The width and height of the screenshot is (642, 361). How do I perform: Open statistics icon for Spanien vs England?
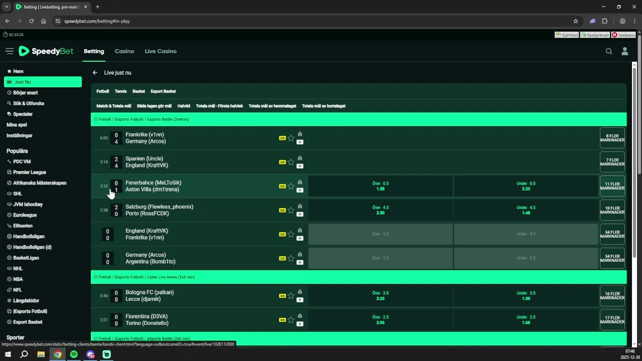pos(300,158)
